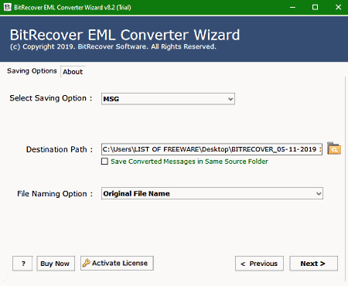Viewport: 348px width, 286px height.
Task: Maximize the EML Converter Wizard window
Action: [315, 7]
